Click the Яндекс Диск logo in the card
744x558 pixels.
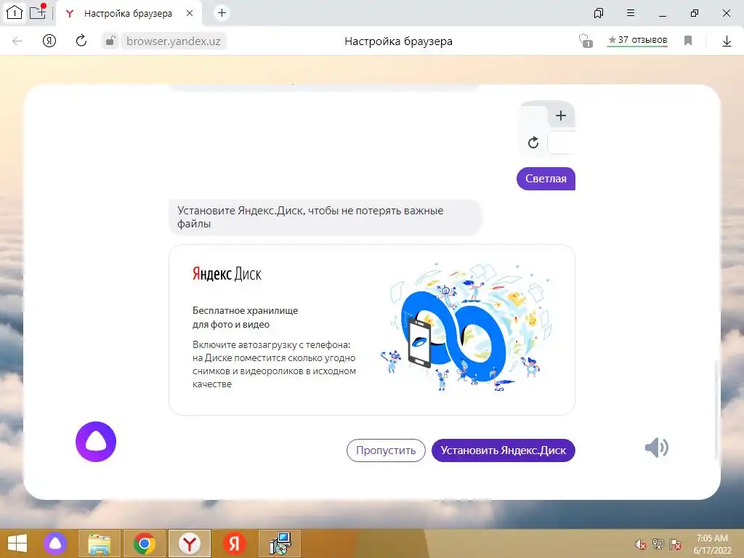227,274
